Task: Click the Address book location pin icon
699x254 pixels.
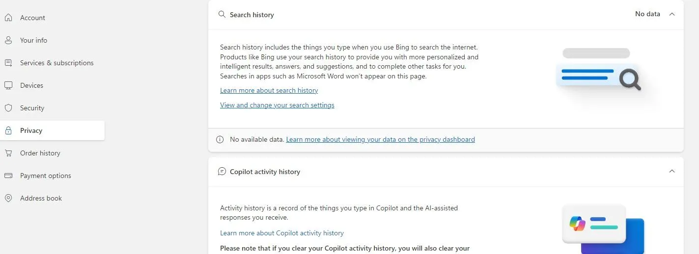Action: tap(8, 198)
